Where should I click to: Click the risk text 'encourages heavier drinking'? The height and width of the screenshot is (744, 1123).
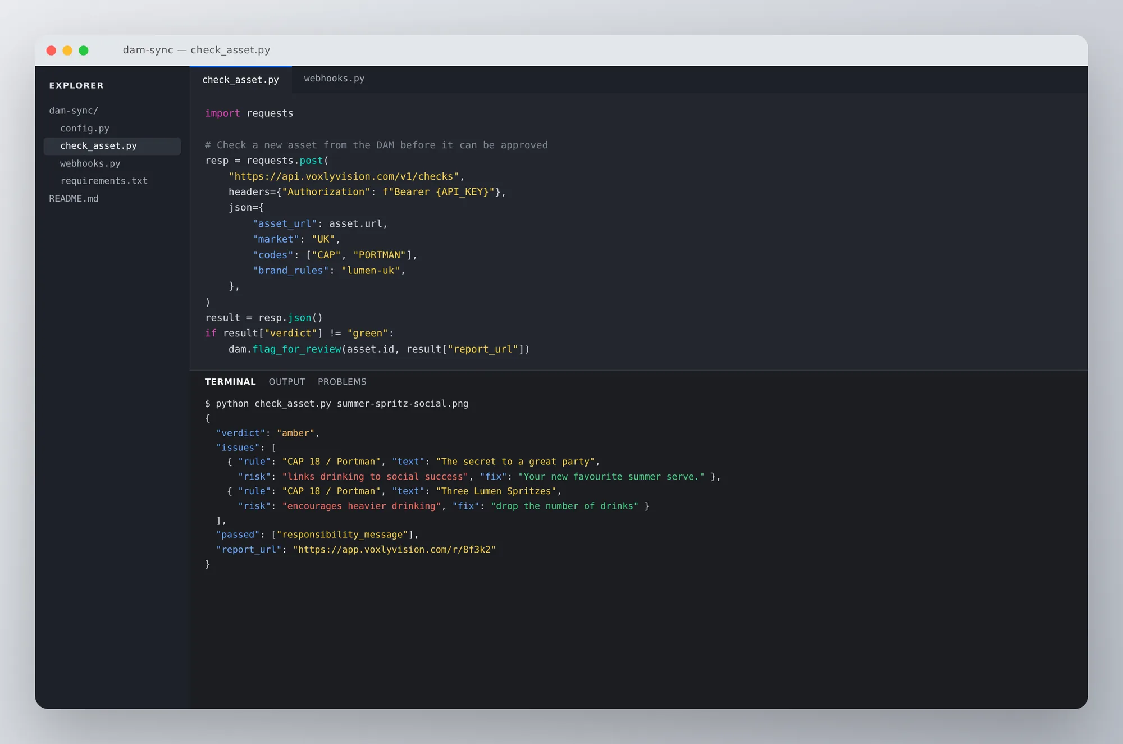pyautogui.click(x=362, y=506)
